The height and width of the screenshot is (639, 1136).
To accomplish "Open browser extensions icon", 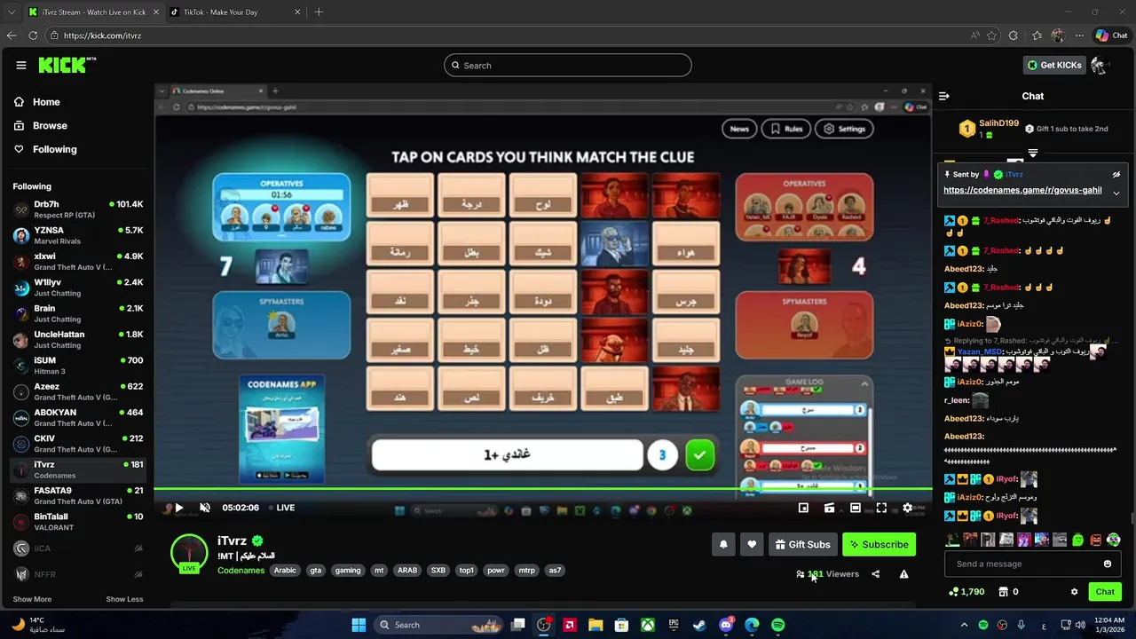I will [x=1014, y=35].
